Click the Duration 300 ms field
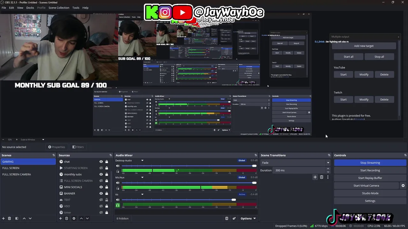The width and height of the screenshot is (408, 229). (x=302, y=170)
